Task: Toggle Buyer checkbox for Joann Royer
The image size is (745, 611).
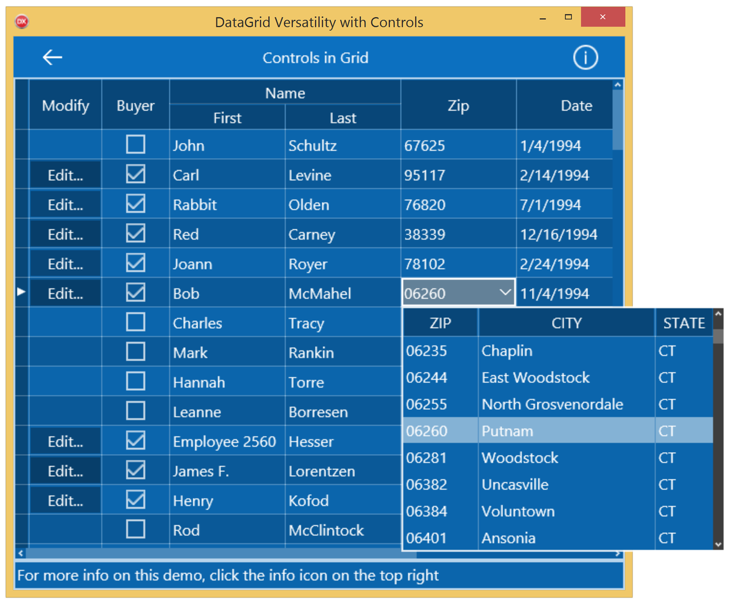Action: (x=135, y=264)
